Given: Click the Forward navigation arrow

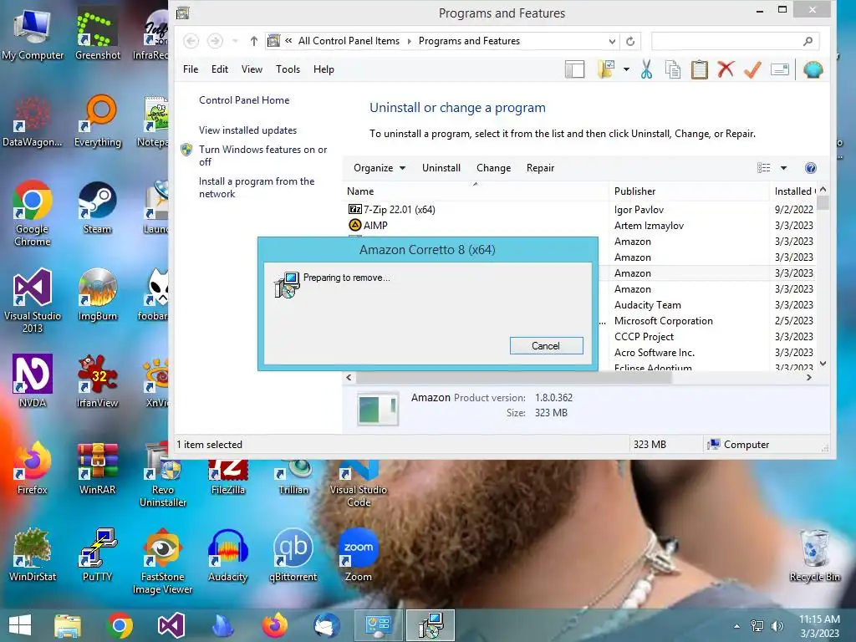Looking at the screenshot, I should point(215,41).
